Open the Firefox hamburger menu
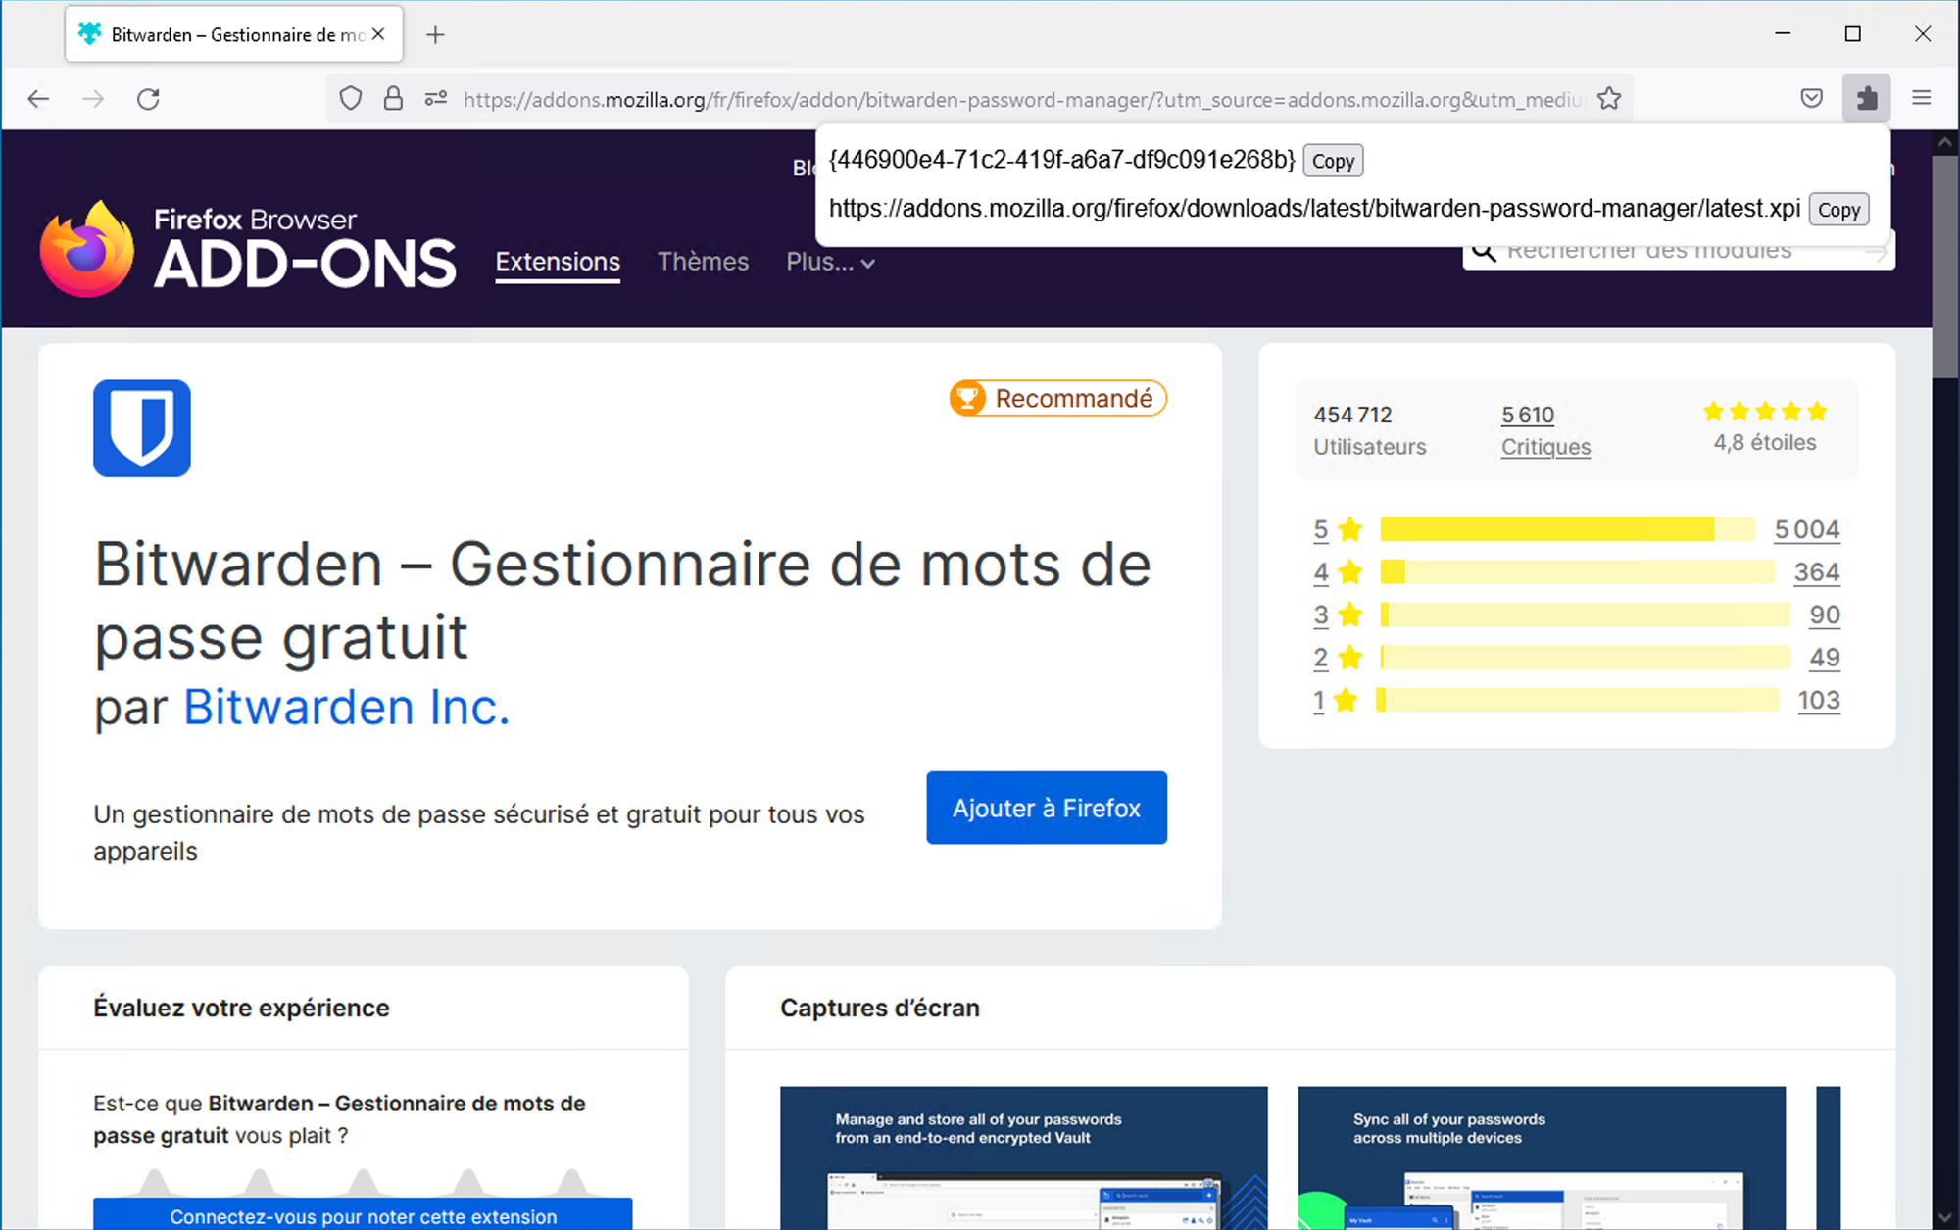This screenshot has height=1230, width=1960. point(1922,99)
